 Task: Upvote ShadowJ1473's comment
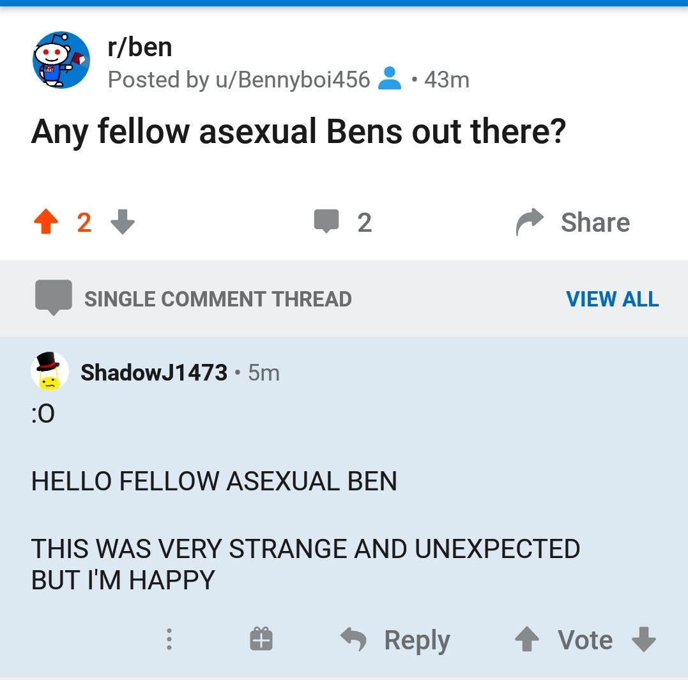click(x=526, y=639)
